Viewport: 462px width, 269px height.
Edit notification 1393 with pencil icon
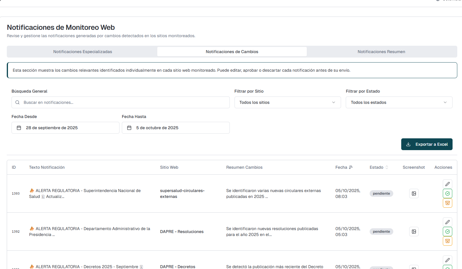[x=447, y=184]
